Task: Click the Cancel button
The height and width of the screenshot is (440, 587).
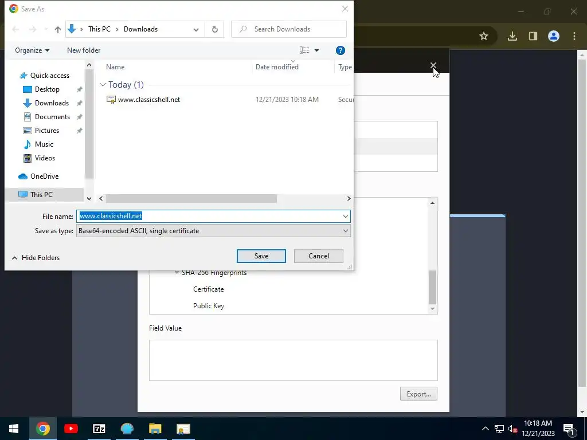Action: [319, 256]
